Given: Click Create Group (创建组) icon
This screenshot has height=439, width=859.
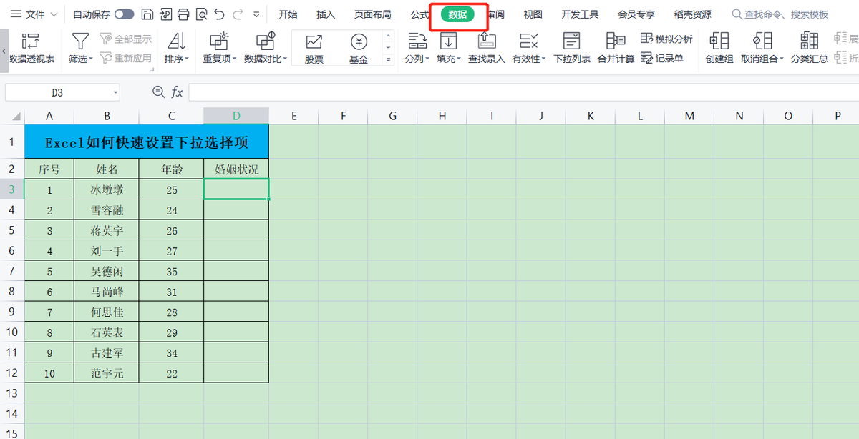Looking at the screenshot, I should 719,41.
